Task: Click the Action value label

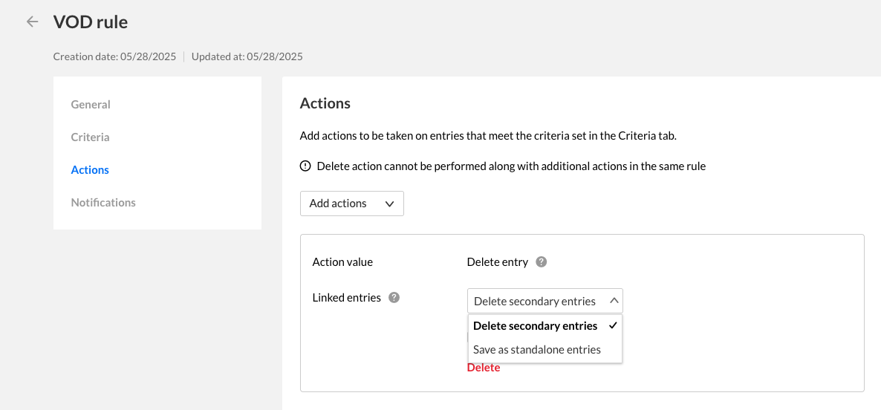Action: tap(342, 262)
